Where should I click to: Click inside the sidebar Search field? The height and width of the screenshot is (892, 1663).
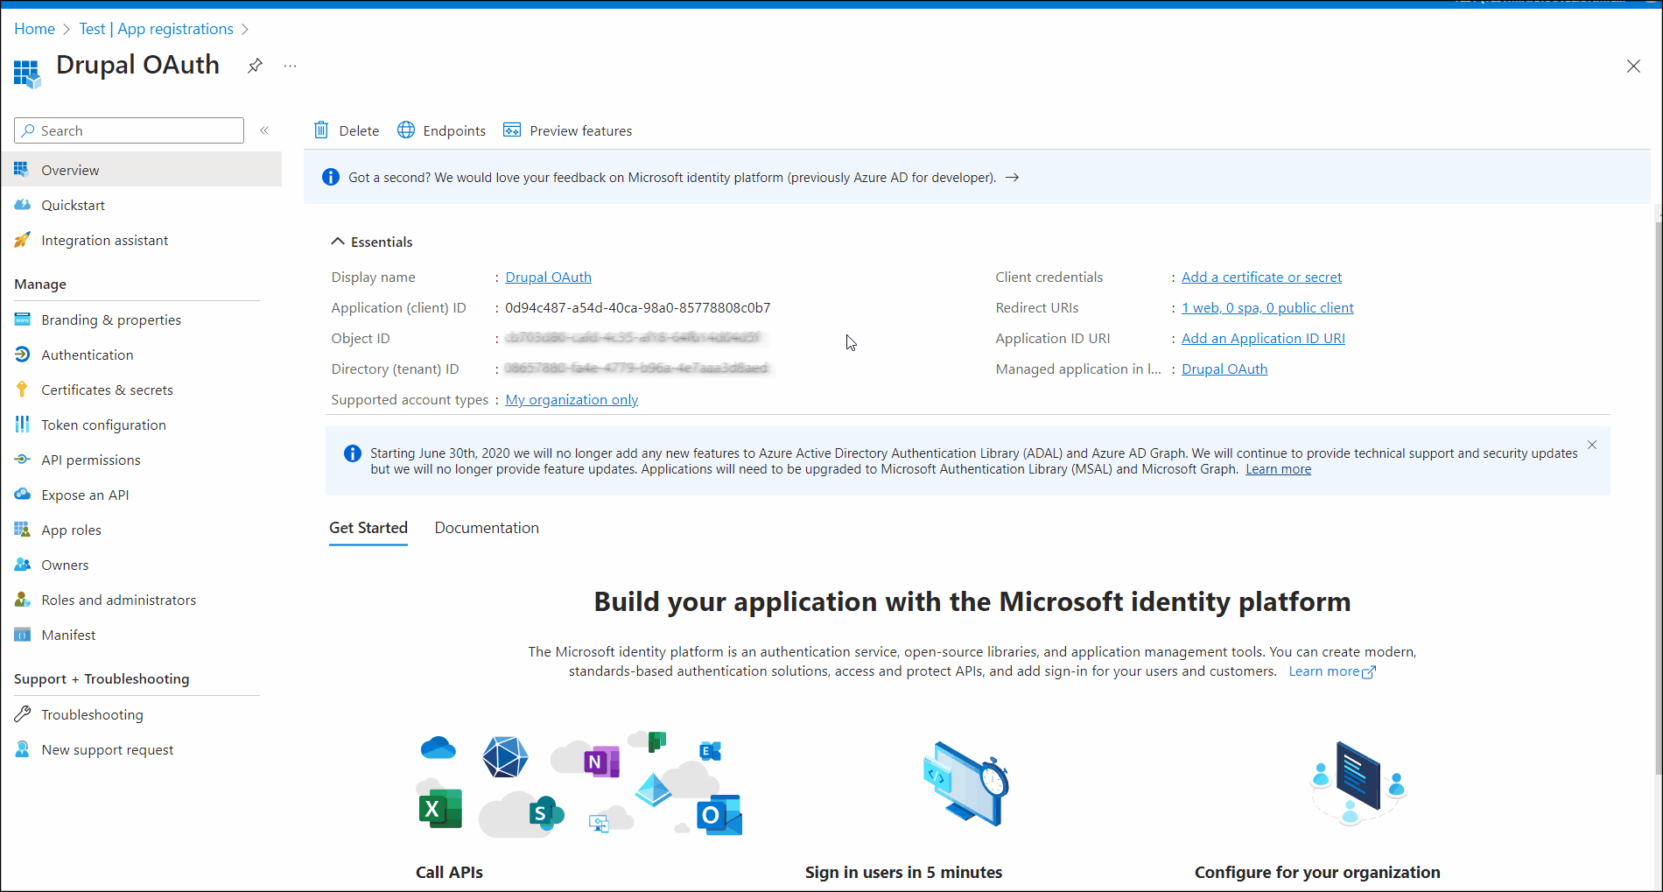(128, 130)
